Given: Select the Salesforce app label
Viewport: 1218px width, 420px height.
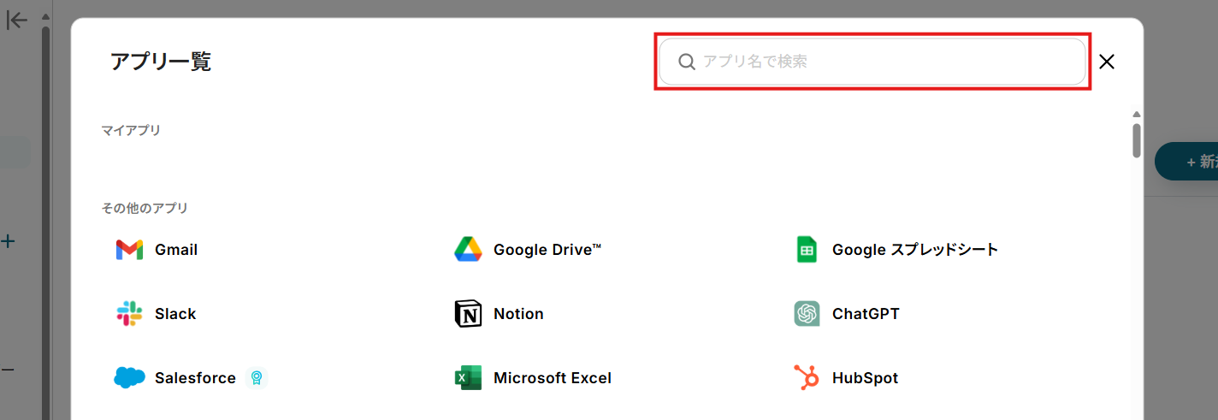Looking at the screenshot, I should click(x=195, y=378).
